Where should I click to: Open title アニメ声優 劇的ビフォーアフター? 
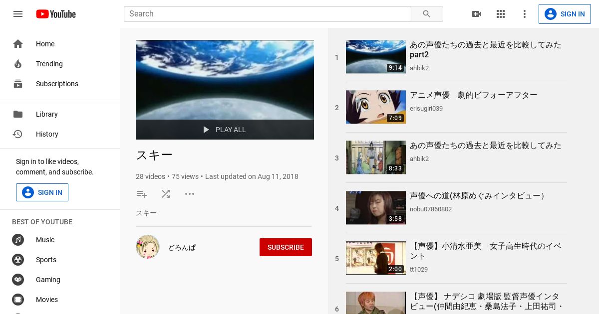coord(474,95)
